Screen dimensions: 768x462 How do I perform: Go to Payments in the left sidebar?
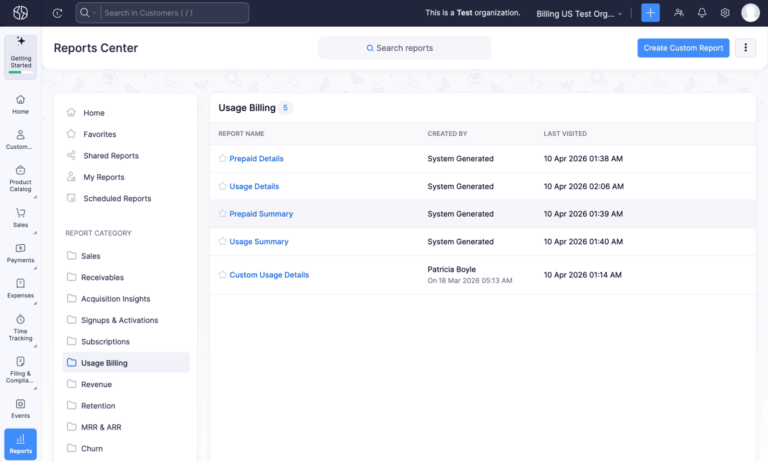pyautogui.click(x=21, y=253)
